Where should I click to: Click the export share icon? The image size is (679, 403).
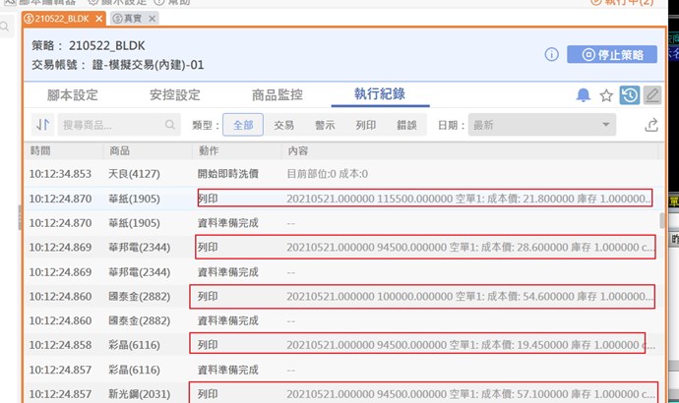(x=650, y=125)
